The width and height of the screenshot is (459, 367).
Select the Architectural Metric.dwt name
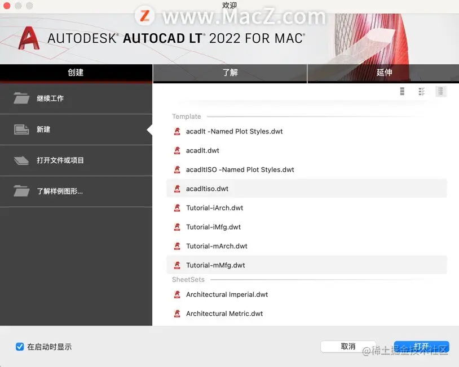224,314
